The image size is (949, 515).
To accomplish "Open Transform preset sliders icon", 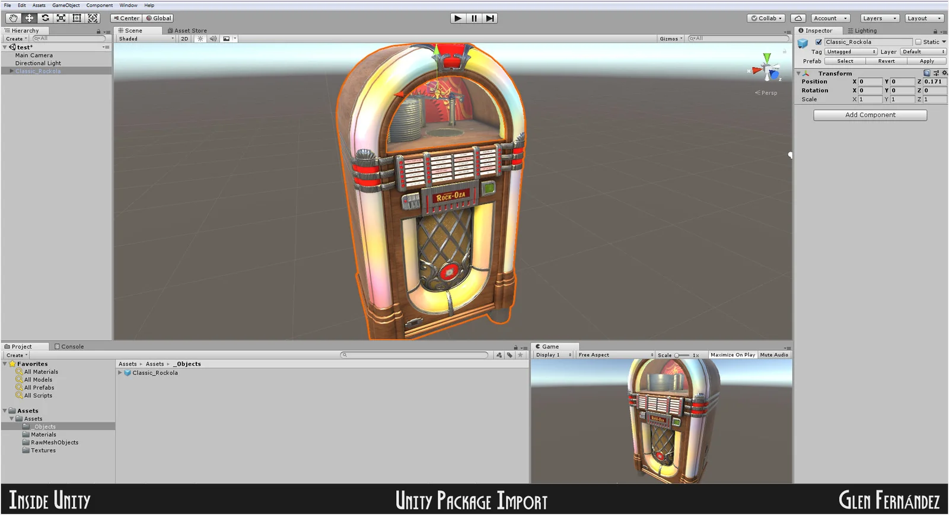I will (936, 73).
